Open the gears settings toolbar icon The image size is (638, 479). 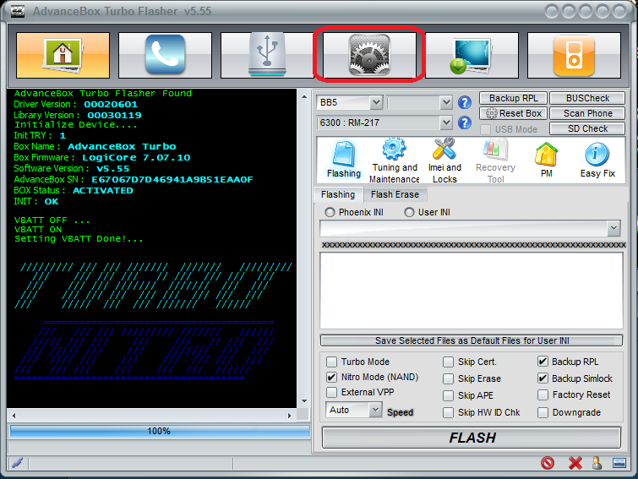tap(369, 55)
